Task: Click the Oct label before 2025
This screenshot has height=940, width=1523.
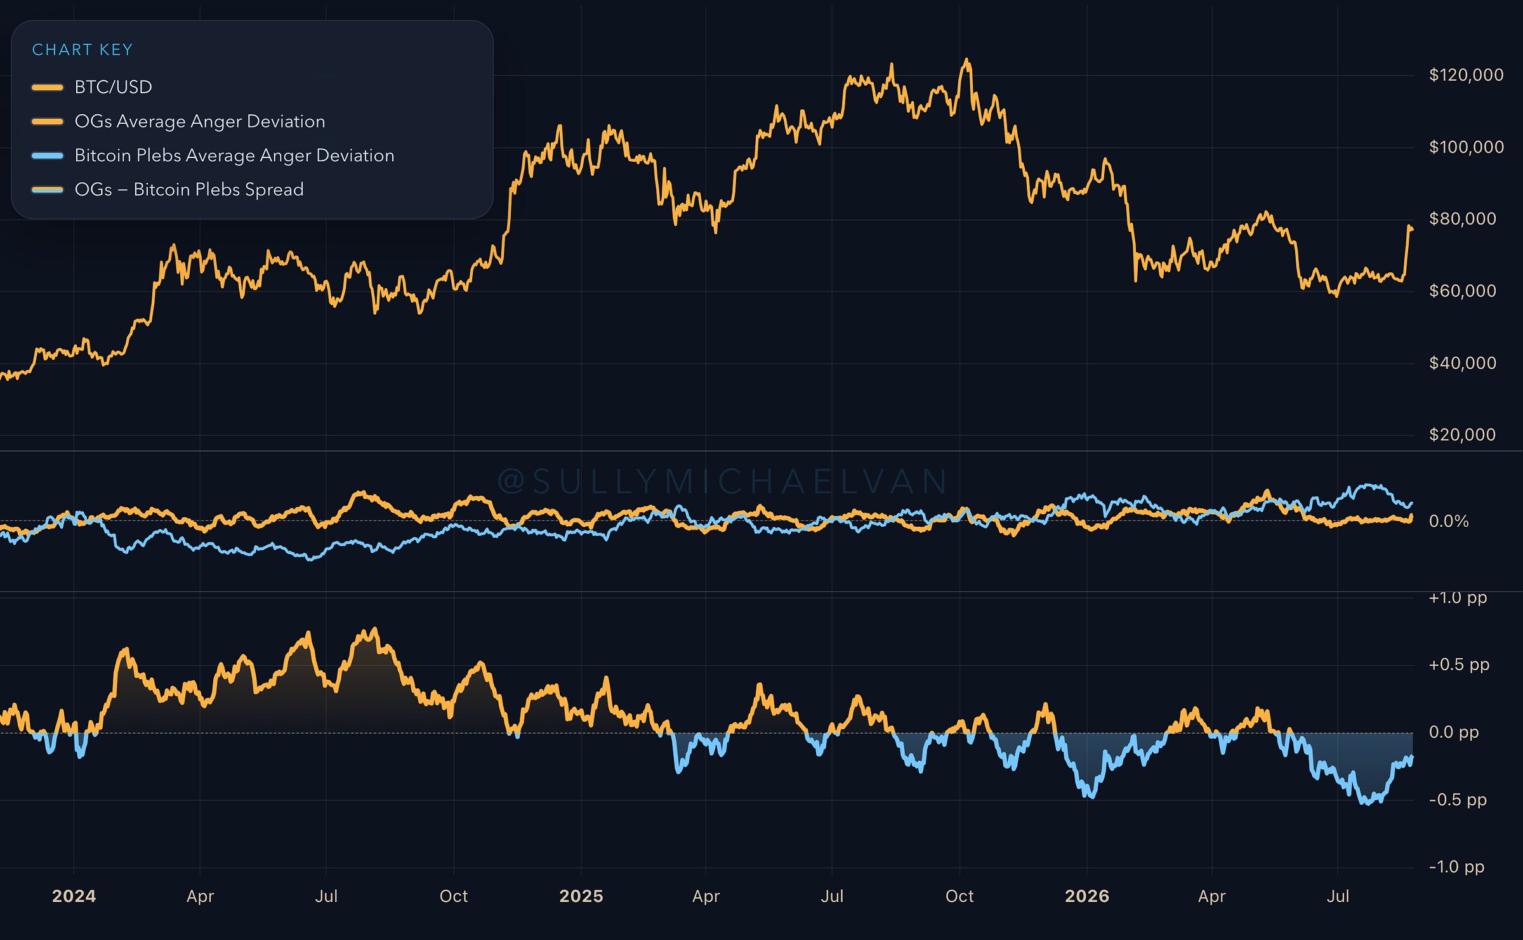Action: tap(454, 896)
